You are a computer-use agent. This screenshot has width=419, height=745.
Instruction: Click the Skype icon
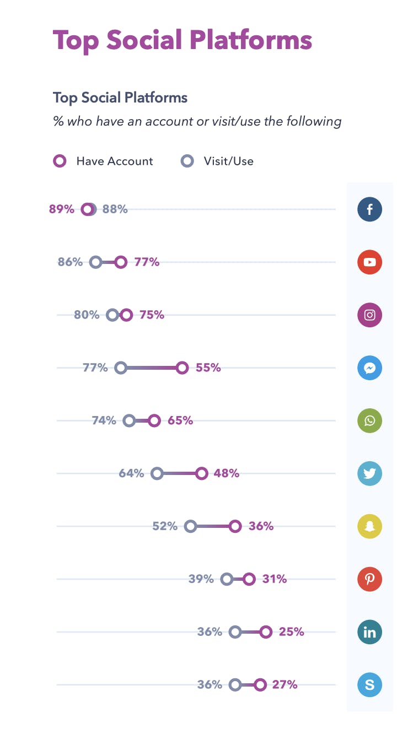point(369,685)
